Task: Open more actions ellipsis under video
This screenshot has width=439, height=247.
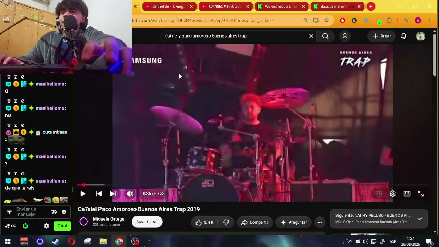Action: point(320,222)
